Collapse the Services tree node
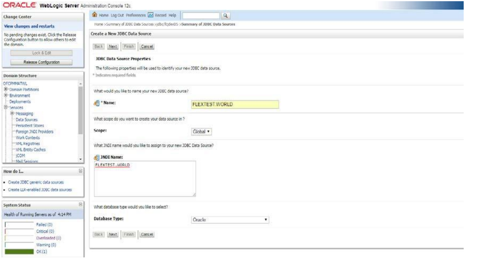The width and height of the screenshot is (491, 263). (5, 108)
